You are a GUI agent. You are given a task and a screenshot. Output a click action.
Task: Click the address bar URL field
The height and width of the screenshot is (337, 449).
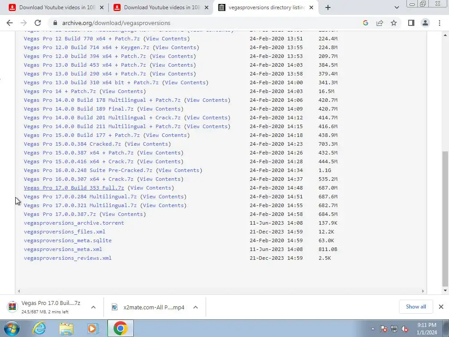click(x=200, y=23)
